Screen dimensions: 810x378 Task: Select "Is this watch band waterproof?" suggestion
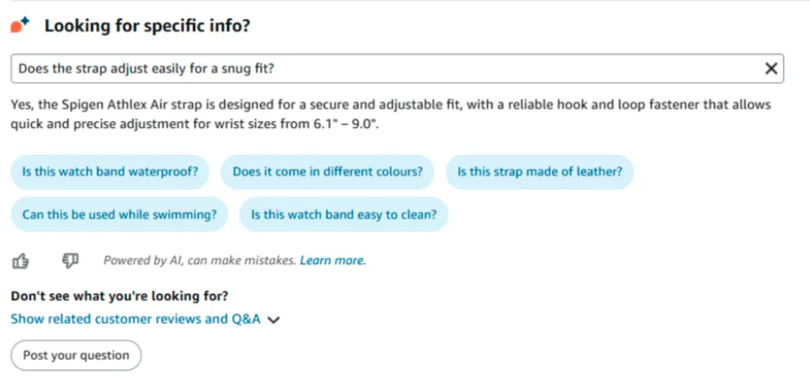[110, 172]
